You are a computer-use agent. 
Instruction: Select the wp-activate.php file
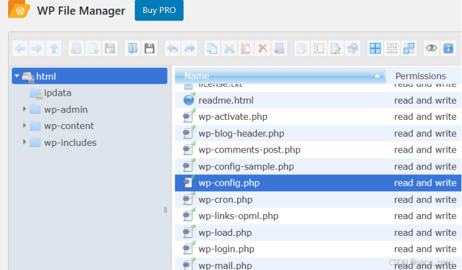point(318,117)
